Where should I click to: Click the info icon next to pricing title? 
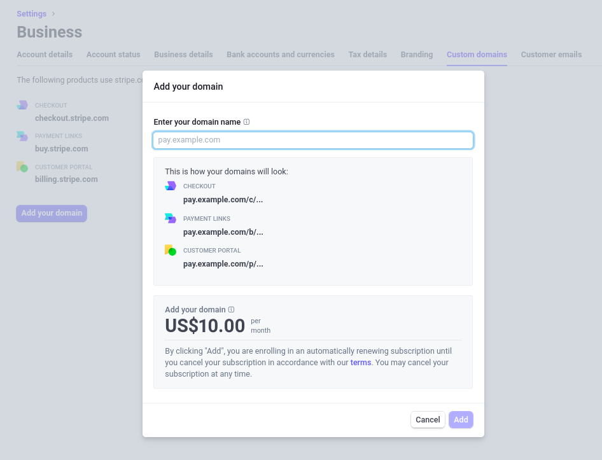tap(231, 309)
